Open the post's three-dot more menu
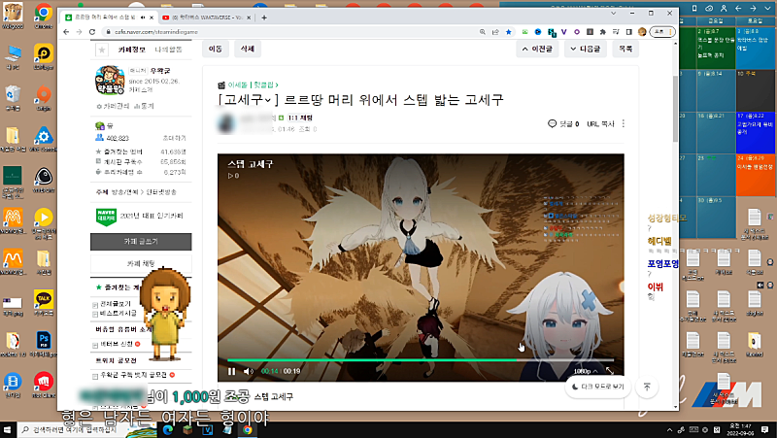Image resolution: width=777 pixels, height=438 pixels. pyautogui.click(x=623, y=124)
